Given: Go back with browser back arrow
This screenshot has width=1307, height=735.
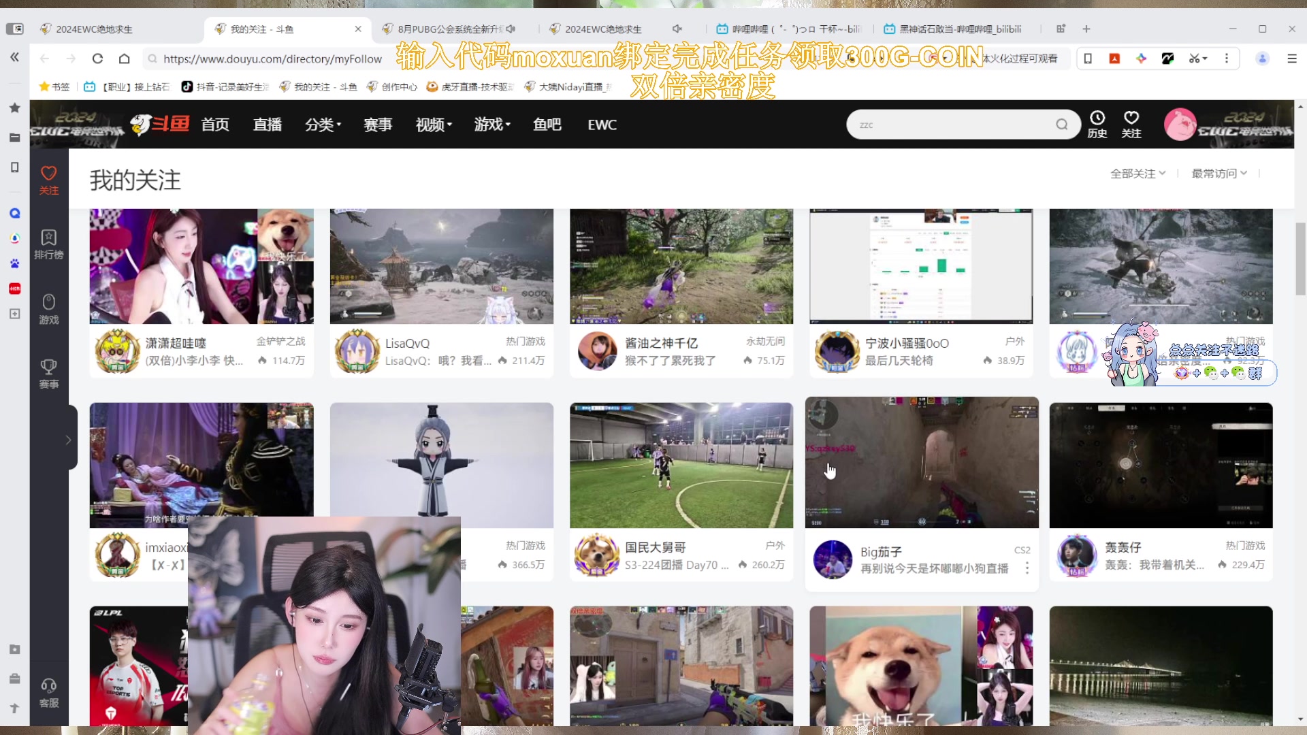Looking at the screenshot, I should [x=45, y=59].
